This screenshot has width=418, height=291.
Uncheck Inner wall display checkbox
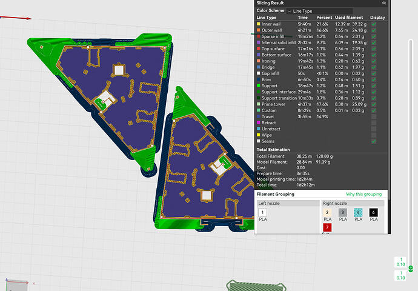click(374, 24)
